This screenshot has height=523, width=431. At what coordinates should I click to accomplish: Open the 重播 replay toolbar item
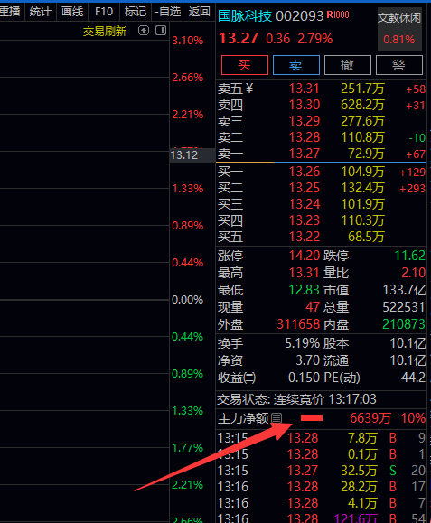click(10, 12)
